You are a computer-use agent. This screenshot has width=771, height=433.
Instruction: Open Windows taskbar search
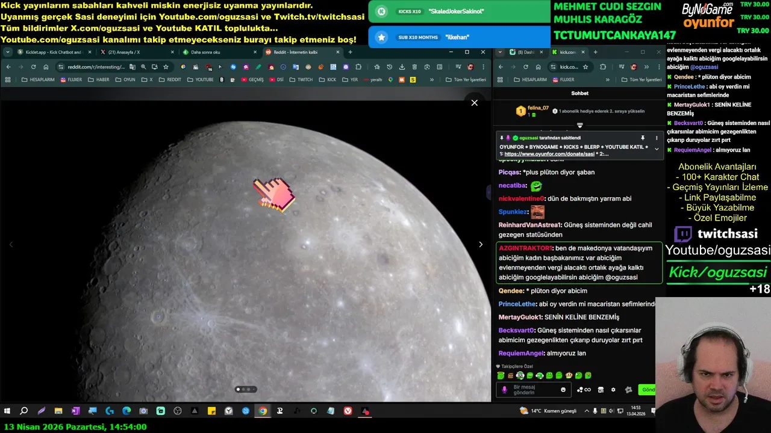click(x=24, y=411)
